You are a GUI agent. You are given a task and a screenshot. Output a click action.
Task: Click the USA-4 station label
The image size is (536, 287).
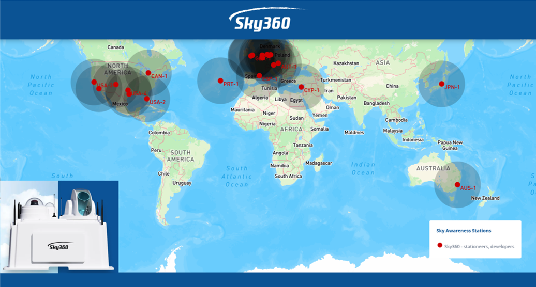[139, 93]
